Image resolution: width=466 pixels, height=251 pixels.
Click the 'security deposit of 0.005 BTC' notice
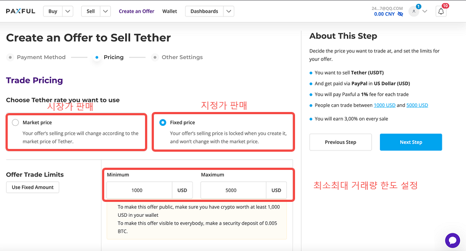tap(197, 227)
